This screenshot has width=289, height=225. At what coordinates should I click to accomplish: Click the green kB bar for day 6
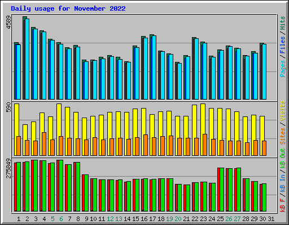61,186
